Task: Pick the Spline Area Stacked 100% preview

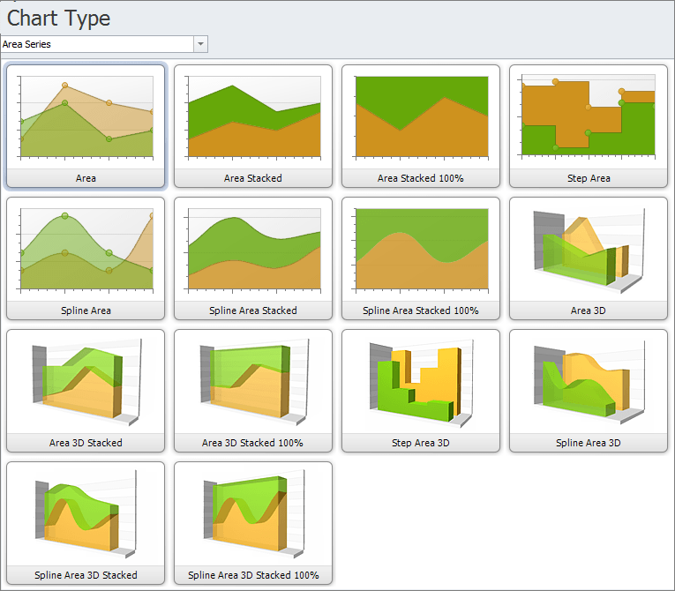Action: (421, 251)
